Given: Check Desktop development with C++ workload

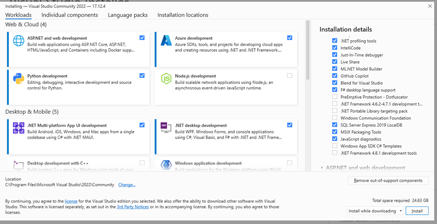Looking at the screenshot, I should (142, 163).
